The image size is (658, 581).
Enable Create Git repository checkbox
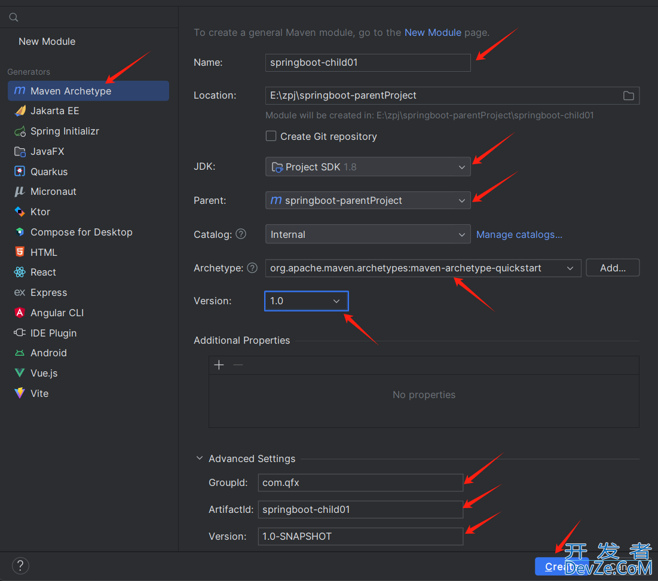[x=271, y=136]
